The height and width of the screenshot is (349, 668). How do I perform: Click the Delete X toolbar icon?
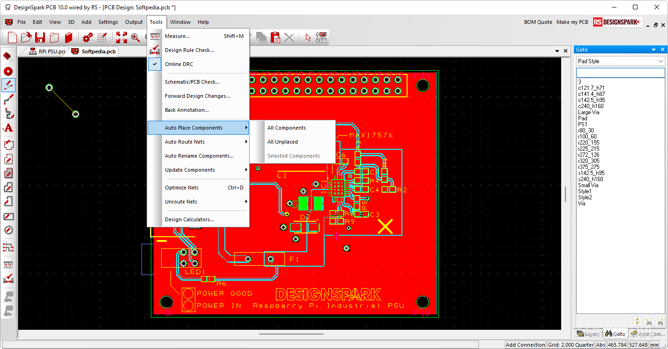click(289, 37)
